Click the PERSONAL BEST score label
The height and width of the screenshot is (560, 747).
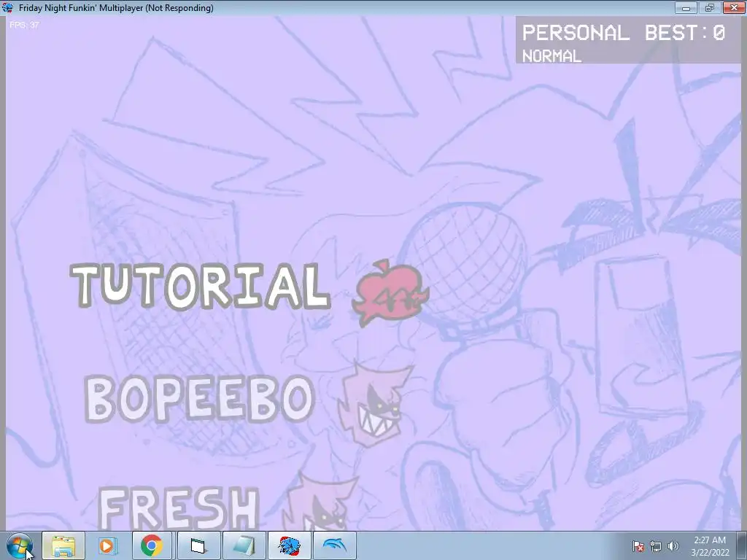(623, 33)
